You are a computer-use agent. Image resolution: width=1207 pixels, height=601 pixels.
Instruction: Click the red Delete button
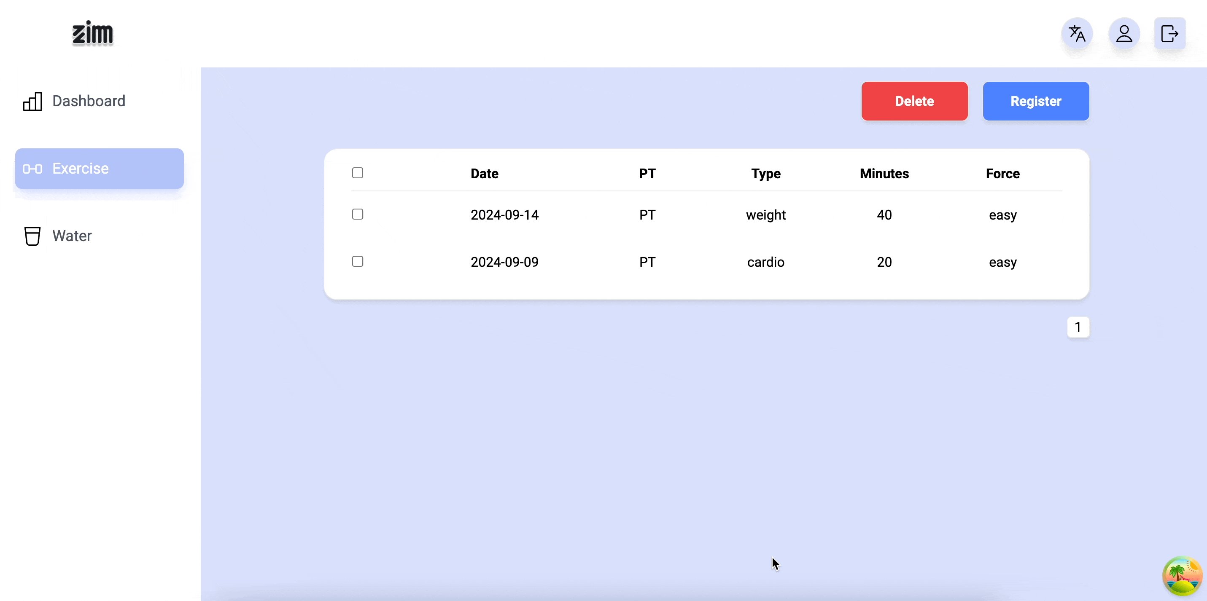tap(915, 101)
